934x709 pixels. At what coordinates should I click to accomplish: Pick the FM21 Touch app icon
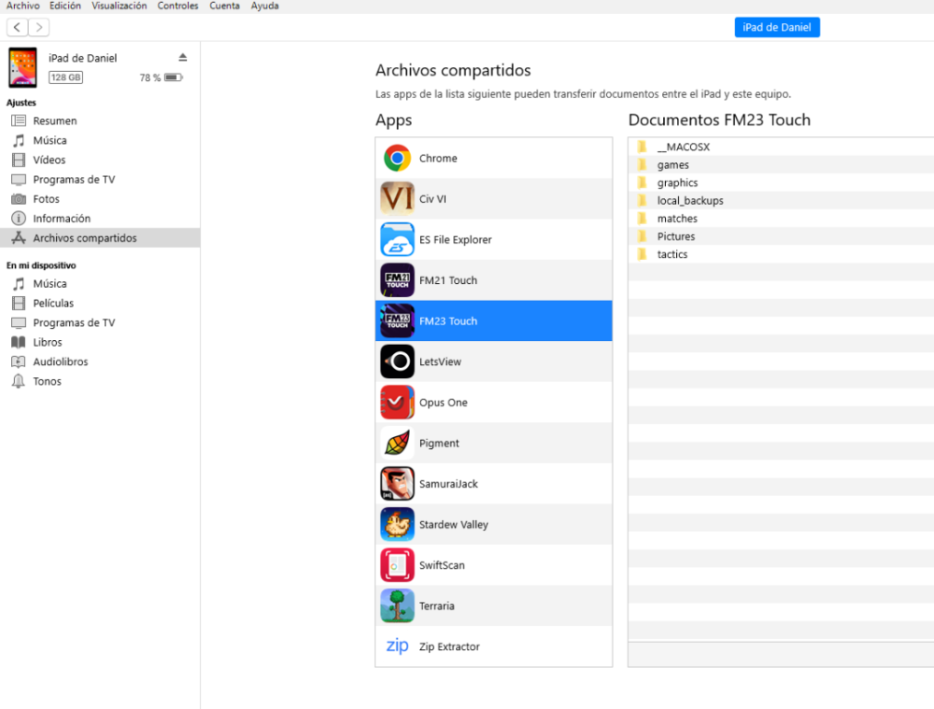pos(397,280)
